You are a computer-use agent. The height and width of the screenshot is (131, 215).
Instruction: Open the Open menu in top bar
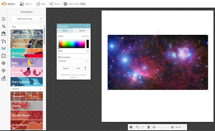(x=26, y=4)
